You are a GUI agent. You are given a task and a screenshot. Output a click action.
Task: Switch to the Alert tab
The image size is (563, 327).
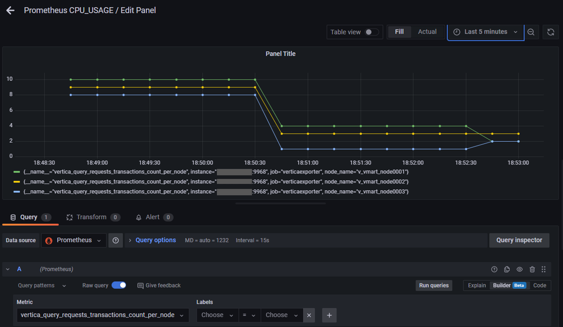(154, 217)
